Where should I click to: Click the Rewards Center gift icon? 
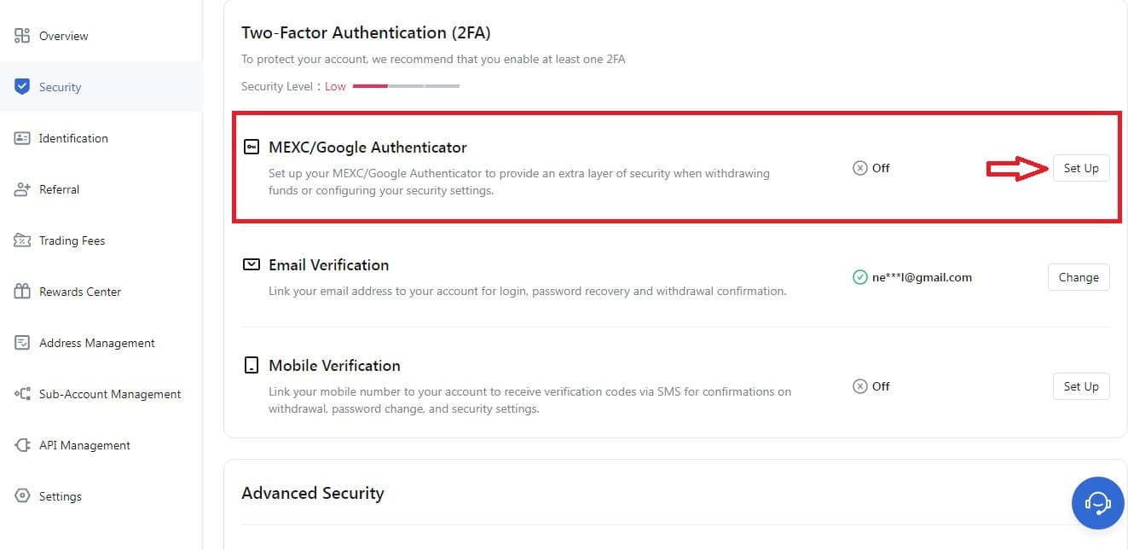pos(22,292)
